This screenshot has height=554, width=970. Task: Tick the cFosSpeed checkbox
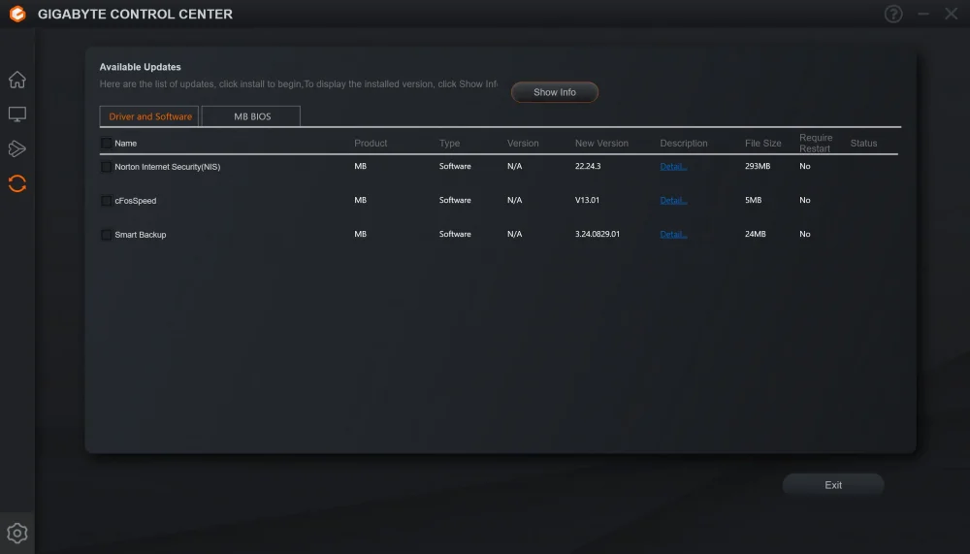107,201
